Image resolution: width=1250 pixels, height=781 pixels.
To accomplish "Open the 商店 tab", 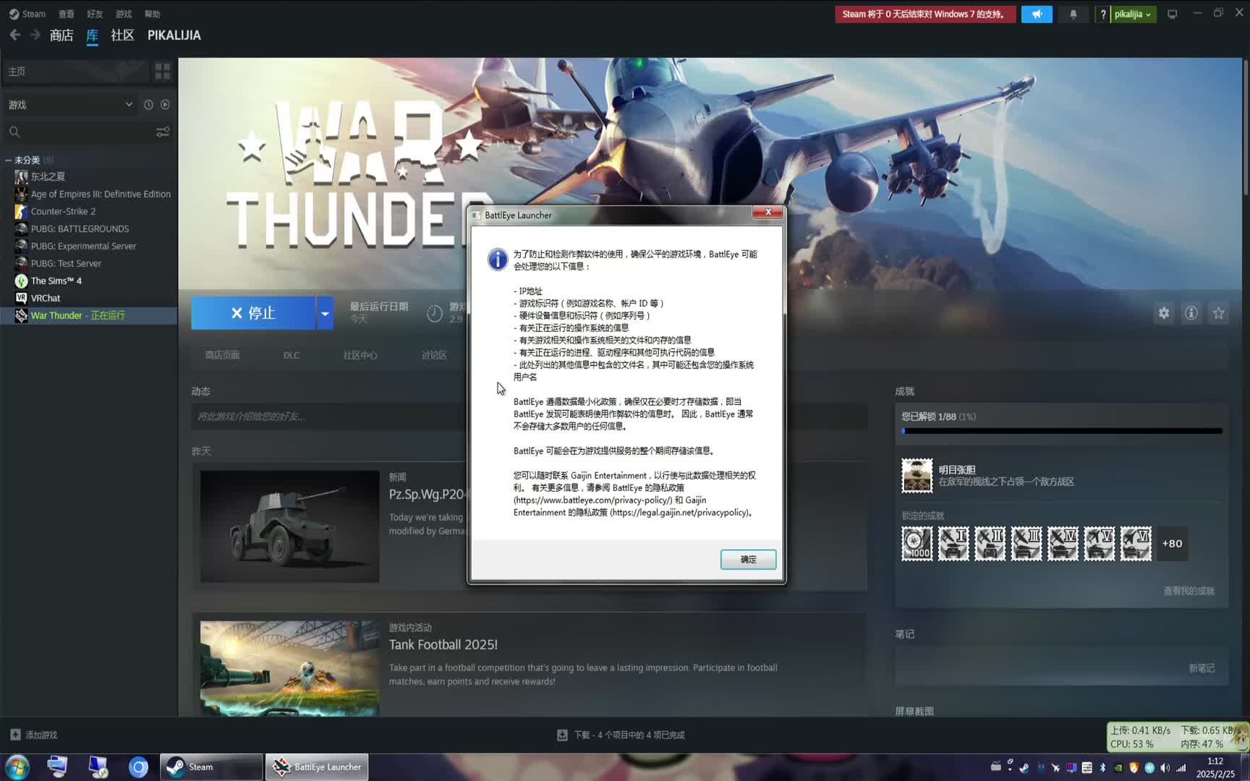I will (61, 35).
